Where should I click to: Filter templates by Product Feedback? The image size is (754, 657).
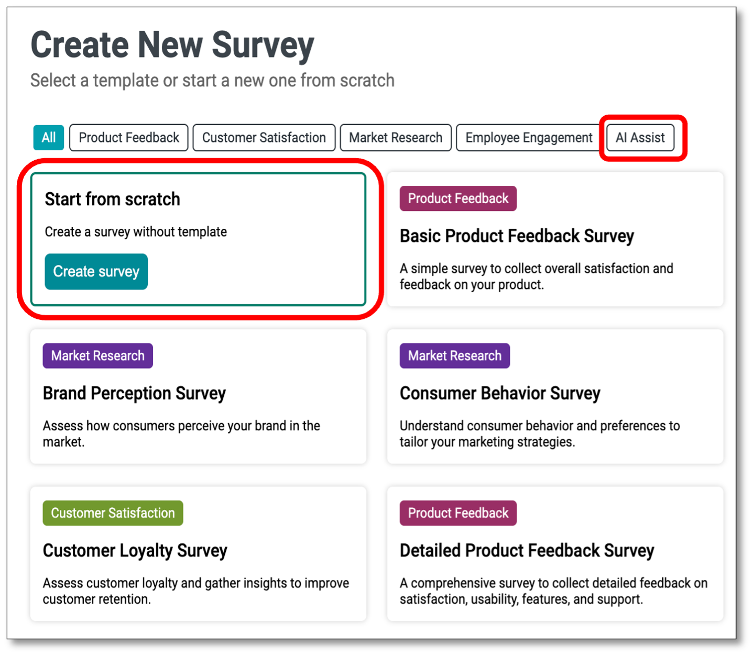pos(128,137)
